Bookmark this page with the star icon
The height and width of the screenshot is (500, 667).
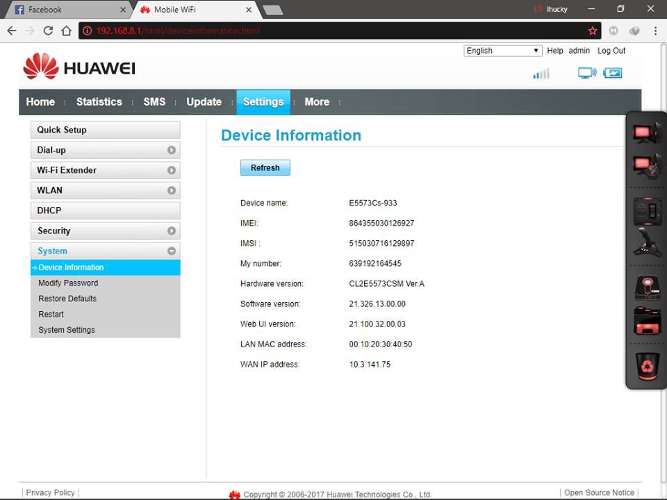coord(592,31)
